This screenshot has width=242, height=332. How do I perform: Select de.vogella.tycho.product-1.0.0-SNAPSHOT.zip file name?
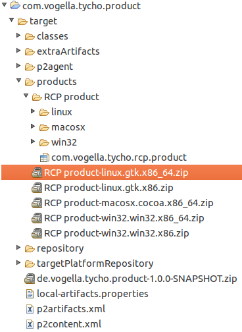click(x=137, y=279)
